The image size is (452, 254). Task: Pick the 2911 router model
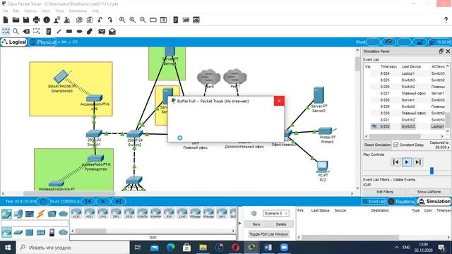click(129, 213)
